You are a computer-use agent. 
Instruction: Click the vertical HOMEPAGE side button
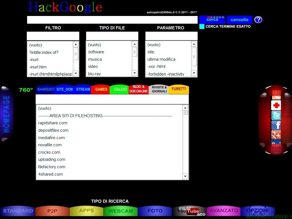click(7, 114)
